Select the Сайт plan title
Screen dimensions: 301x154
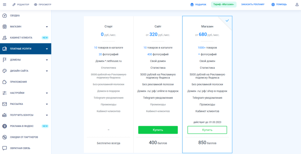(x=158, y=26)
